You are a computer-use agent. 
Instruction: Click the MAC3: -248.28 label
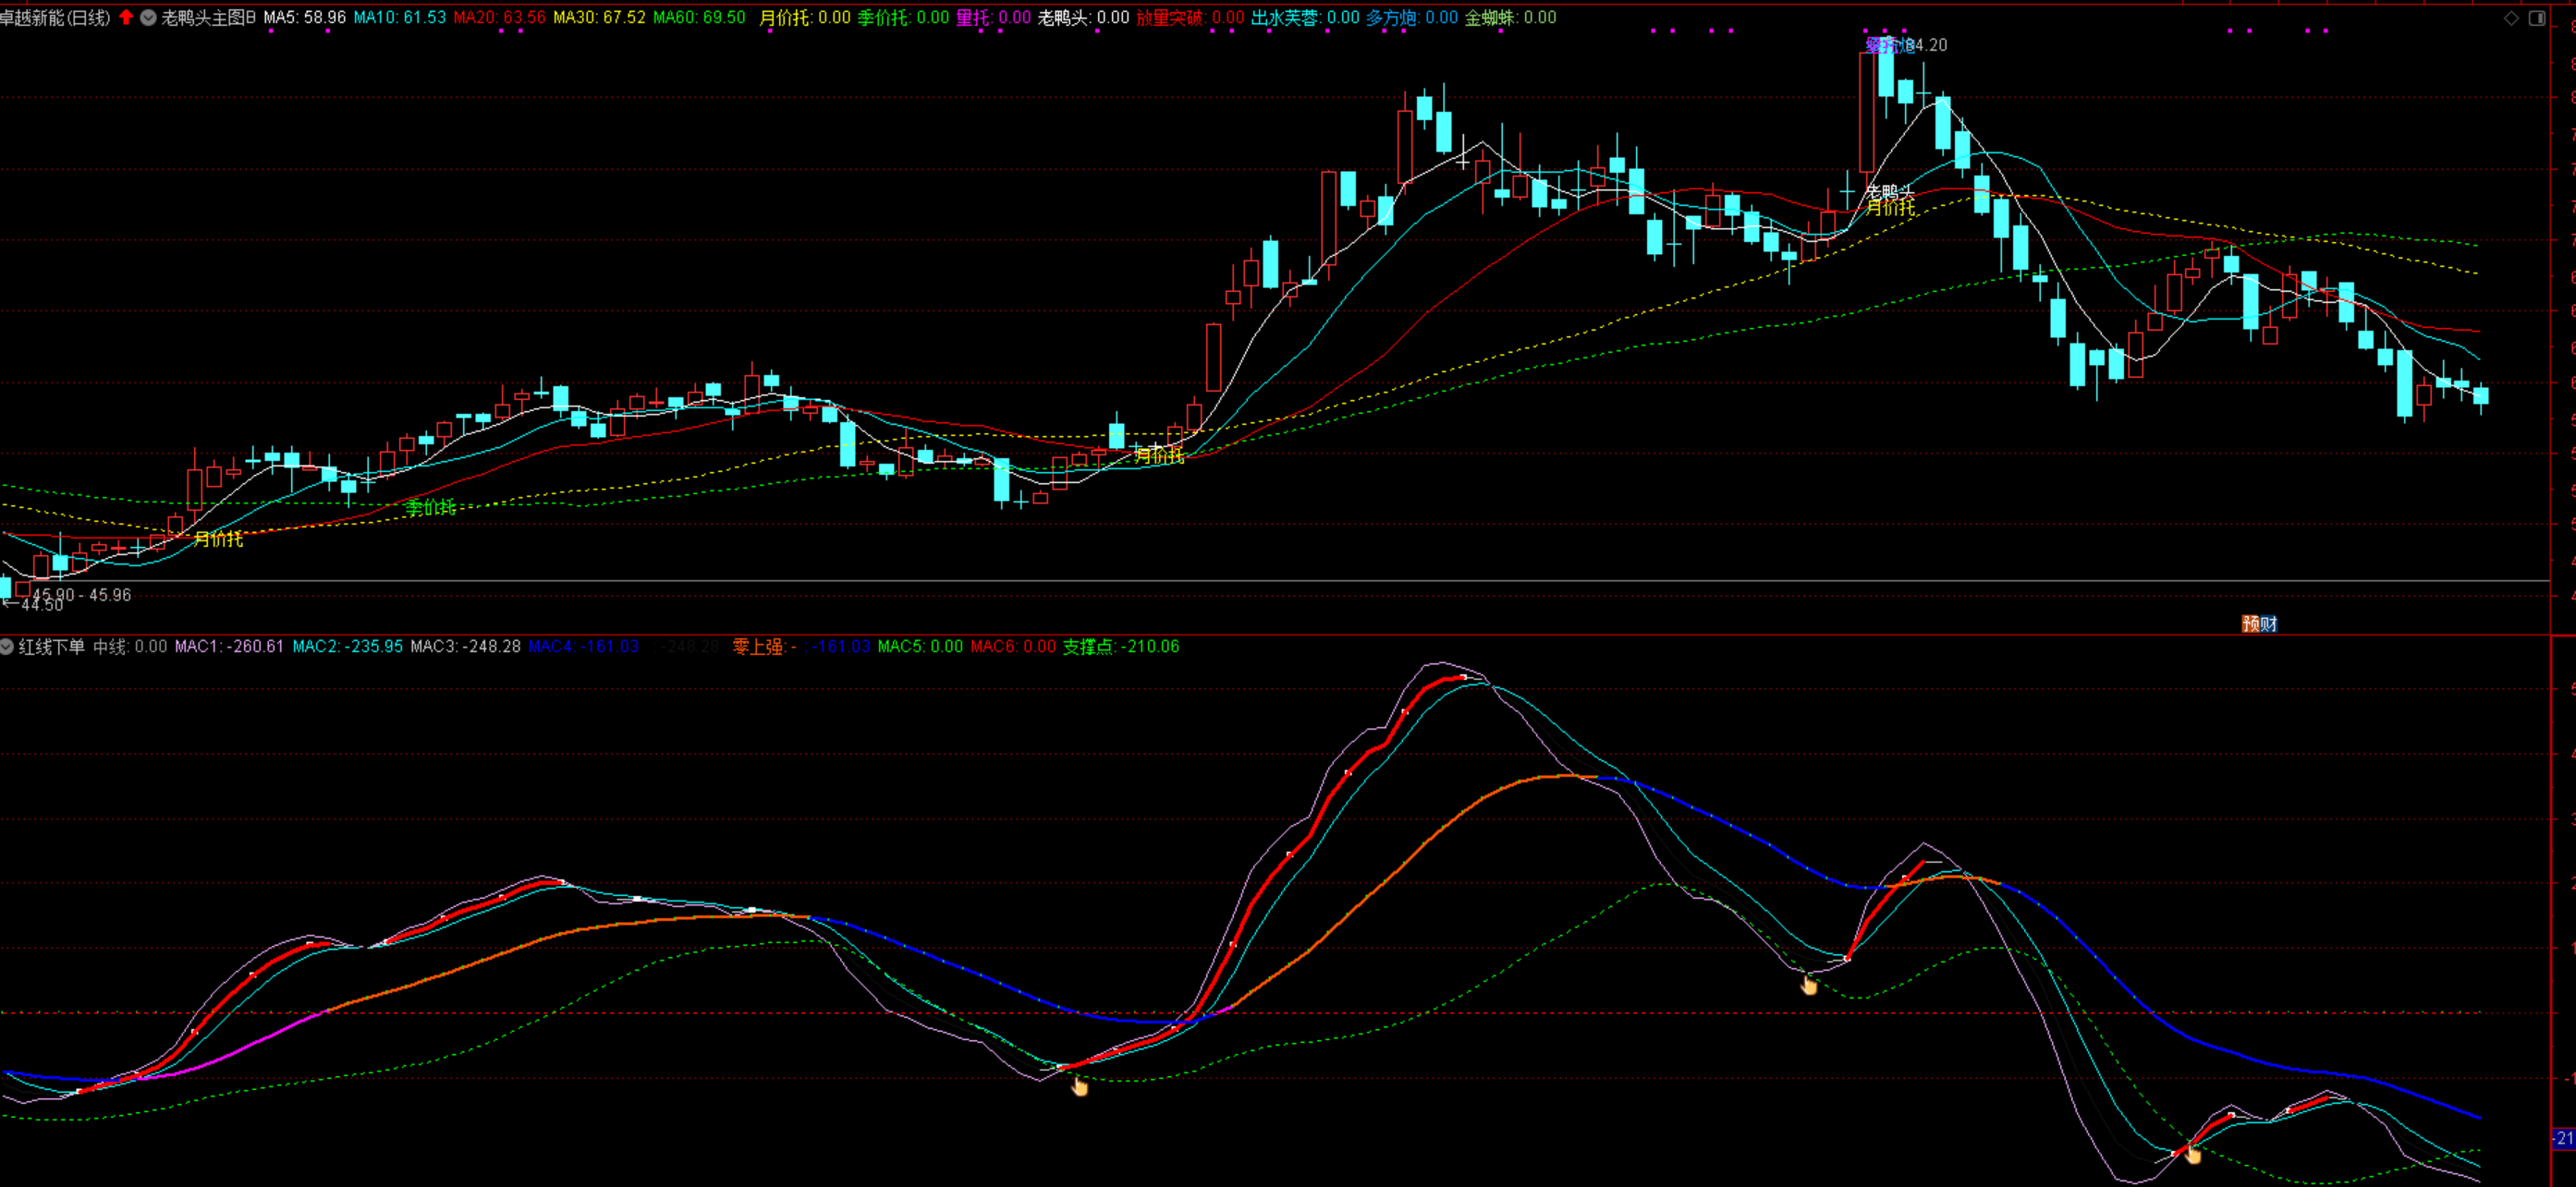click(x=465, y=647)
